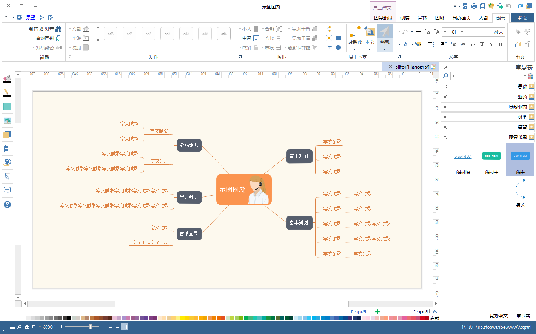
Task: Open the paint bucket fill sidebar icon
Action: (x=7, y=79)
